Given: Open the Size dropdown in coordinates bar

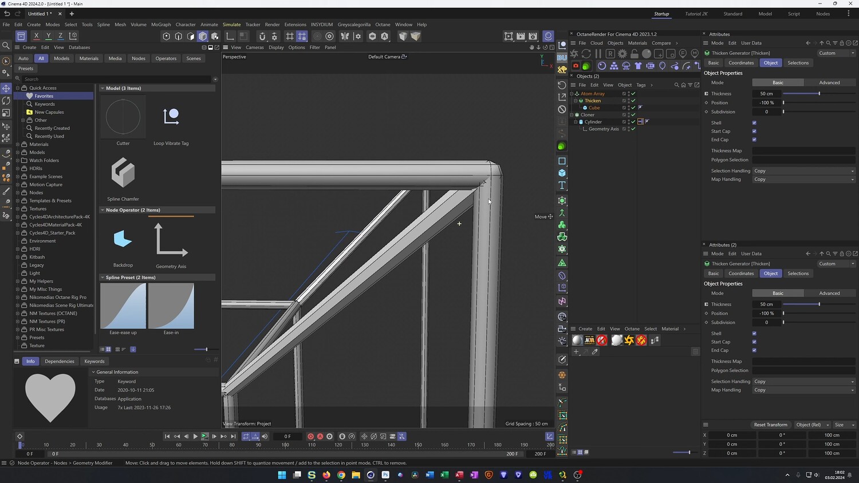Looking at the screenshot, I should (x=844, y=425).
